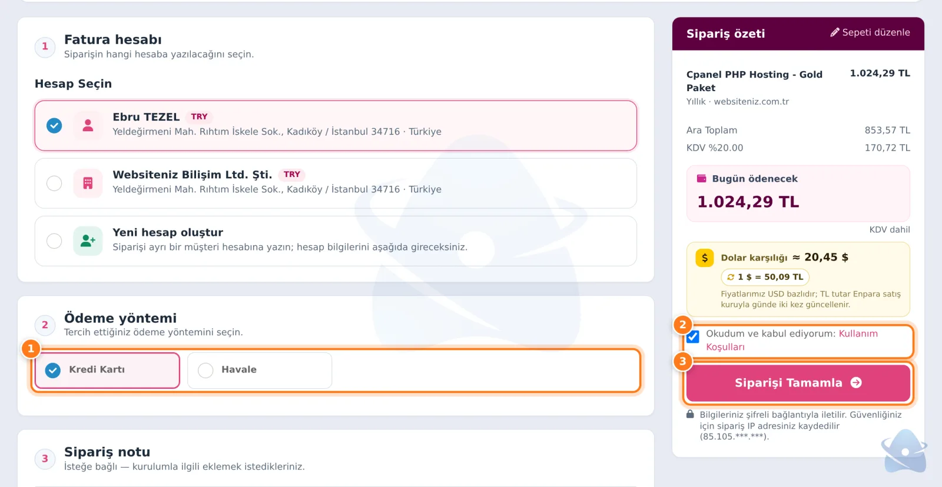942x487 pixels.
Task: Click the add-user icon on Yeni hesap oluştur
Action: pos(88,241)
